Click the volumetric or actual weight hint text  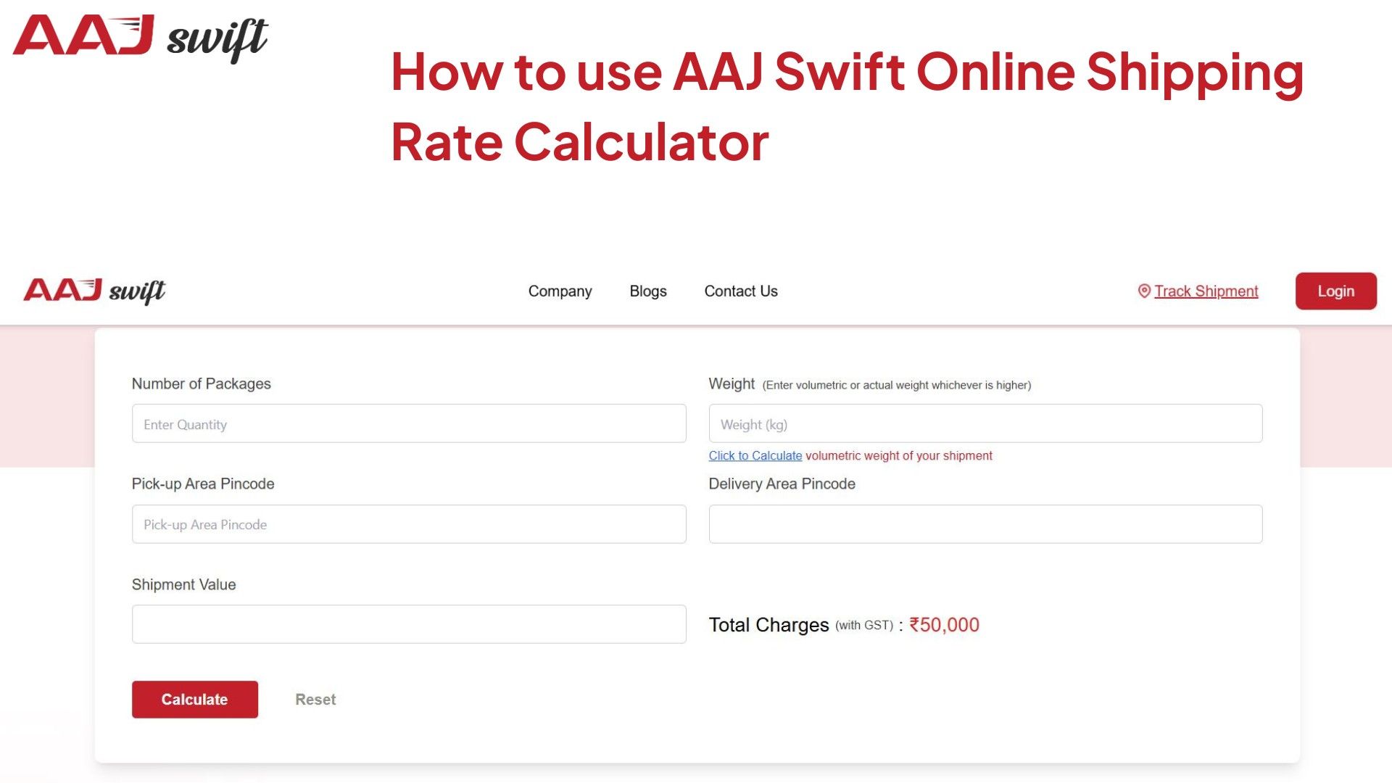896,385
